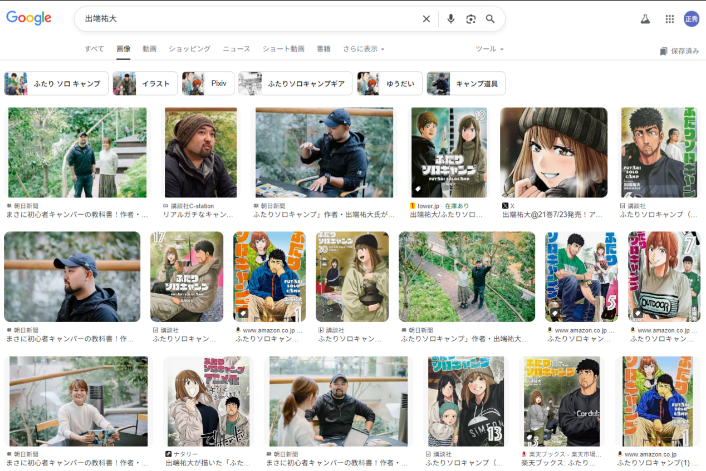Open saved items bookmark 保存済み
The height and width of the screenshot is (471, 706).
679,51
